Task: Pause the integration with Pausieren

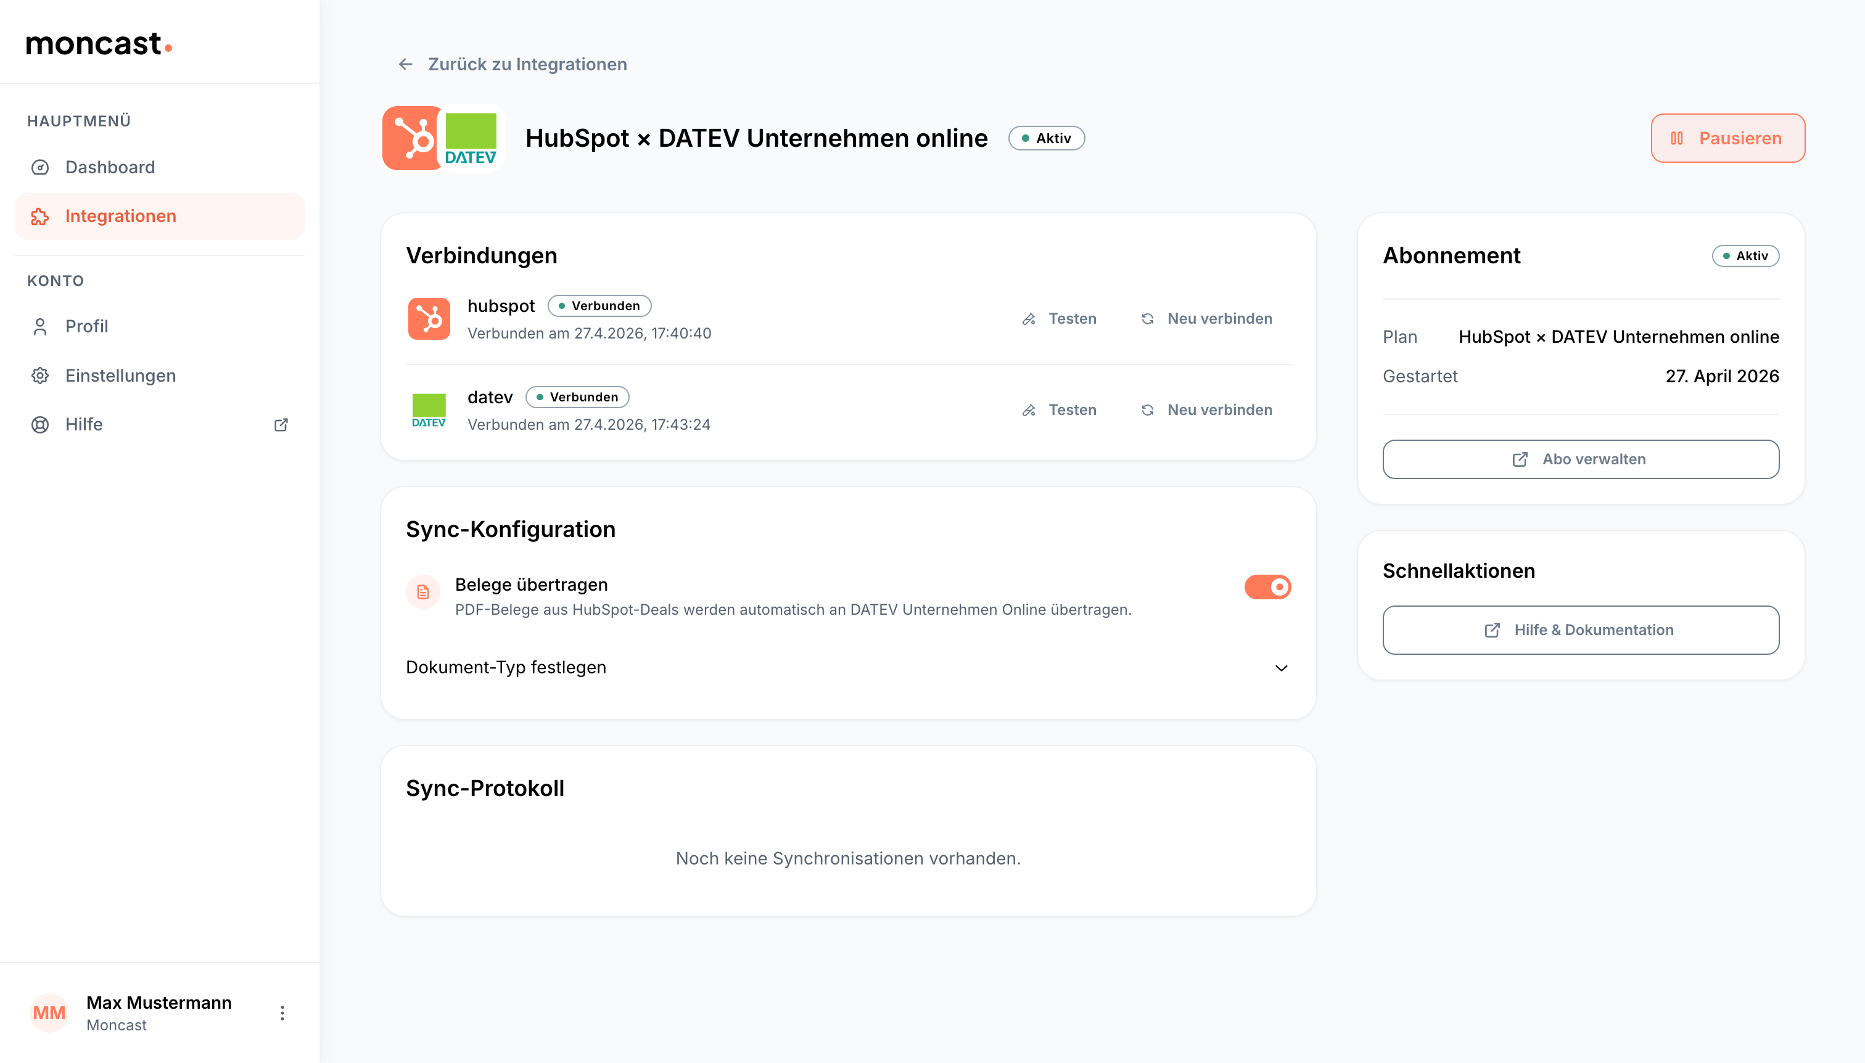Action: (1727, 138)
